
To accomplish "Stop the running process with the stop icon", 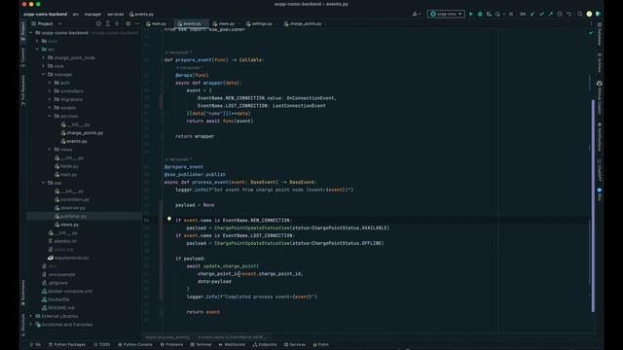I will 511,14.
